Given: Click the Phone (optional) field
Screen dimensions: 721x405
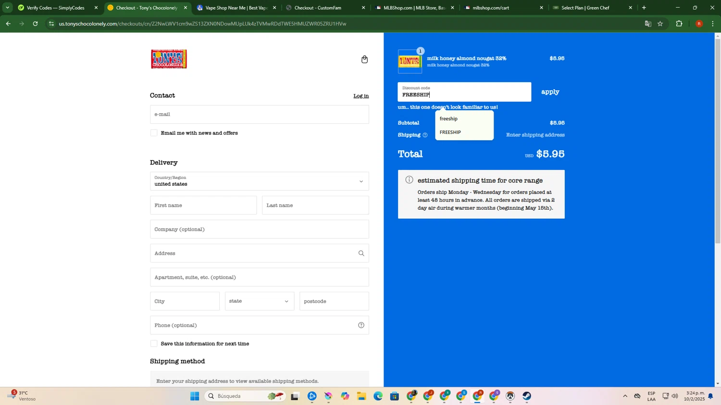Looking at the screenshot, I should pyautogui.click(x=260, y=325).
